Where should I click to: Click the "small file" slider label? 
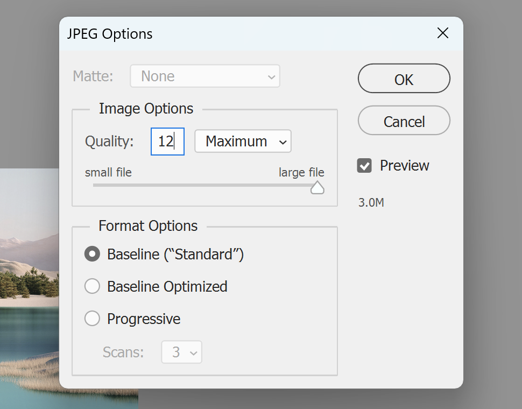108,172
